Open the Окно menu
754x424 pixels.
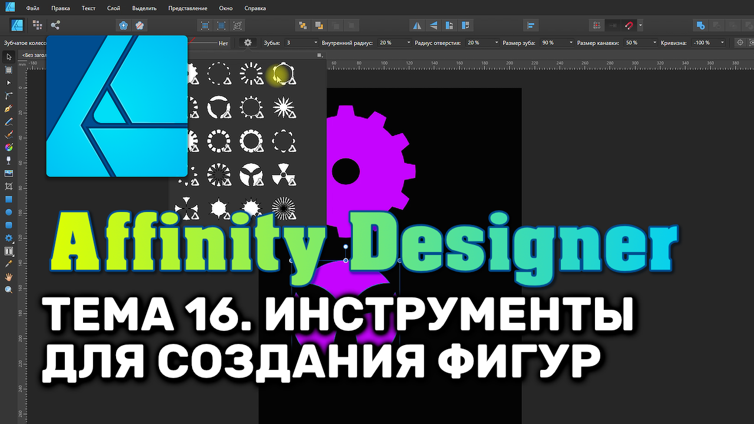[x=226, y=8]
